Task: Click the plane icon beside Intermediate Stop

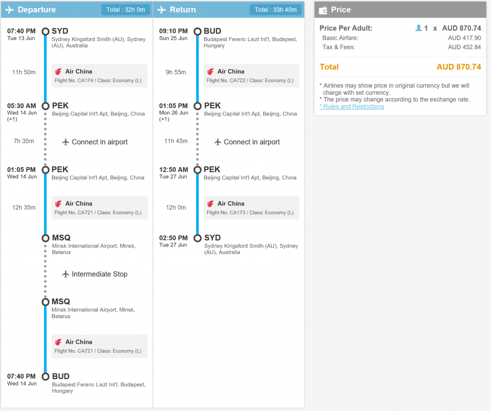Action: tap(65, 274)
